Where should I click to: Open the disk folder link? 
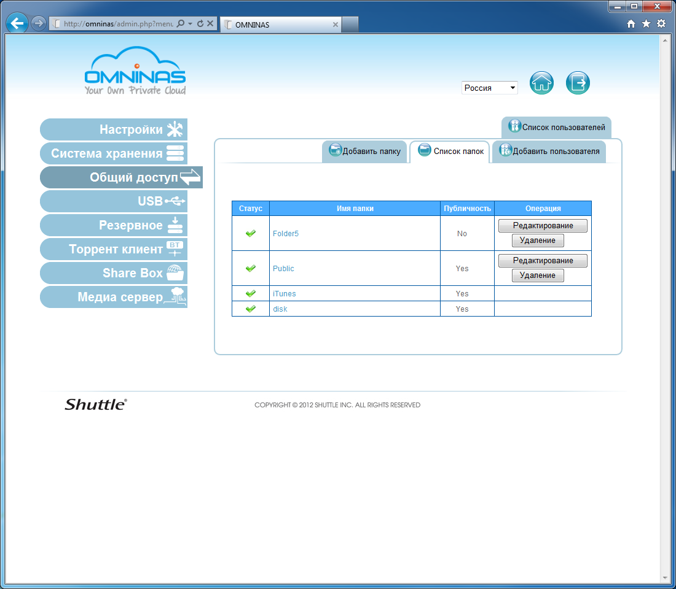tap(280, 309)
